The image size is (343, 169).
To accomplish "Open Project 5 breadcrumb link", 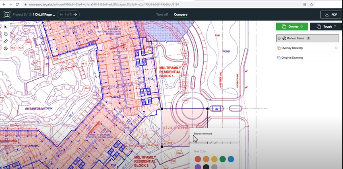I will [x=19, y=14].
